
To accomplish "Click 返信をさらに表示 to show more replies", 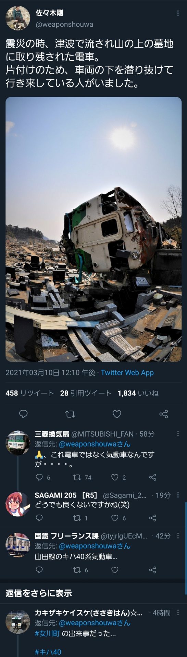I will 39,593.
